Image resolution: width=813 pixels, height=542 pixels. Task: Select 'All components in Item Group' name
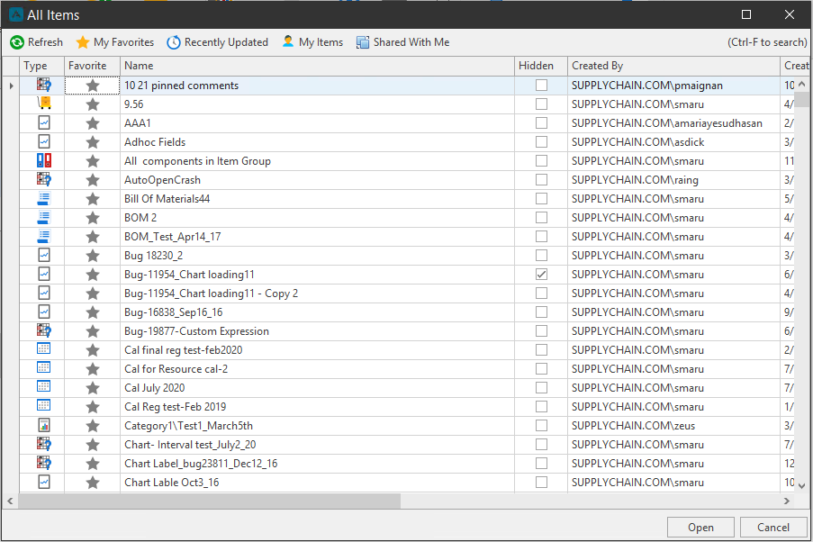point(317,161)
